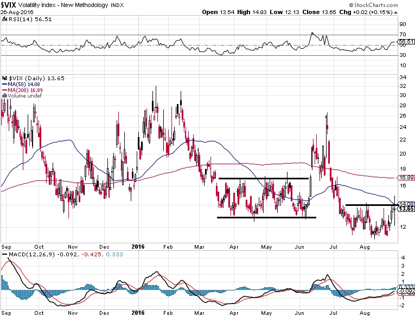Click the short black resistance line in August

click(x=372, y=205)
